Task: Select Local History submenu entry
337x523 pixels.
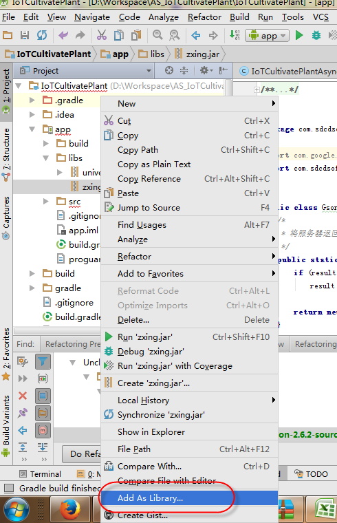Action: (x=189, y=401)
